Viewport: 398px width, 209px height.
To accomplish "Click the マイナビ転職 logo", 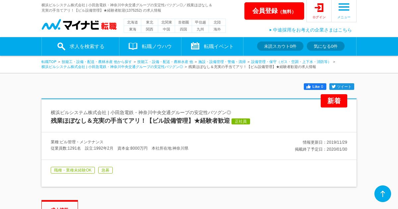I will click(79, 25).
